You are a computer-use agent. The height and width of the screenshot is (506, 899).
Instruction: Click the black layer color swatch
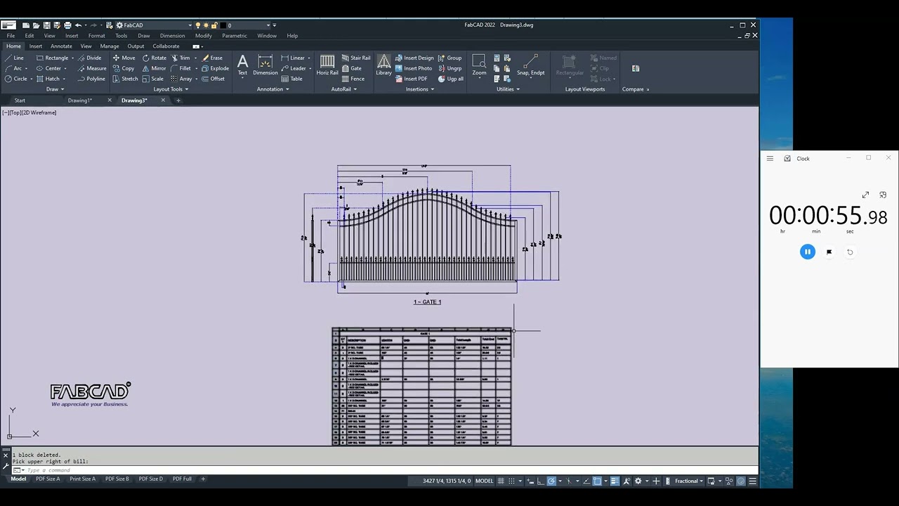(x=223, y=25)
